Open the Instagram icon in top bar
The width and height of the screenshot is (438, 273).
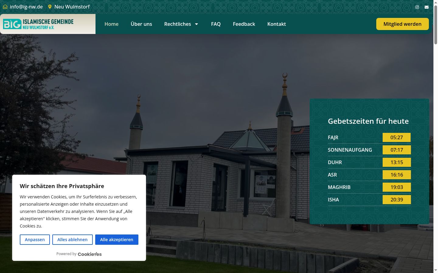(417, 7)
